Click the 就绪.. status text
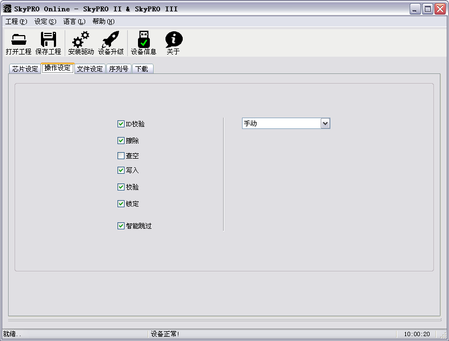Image resolution: width=449 pixels, height=341 pixels. [12, 334]
